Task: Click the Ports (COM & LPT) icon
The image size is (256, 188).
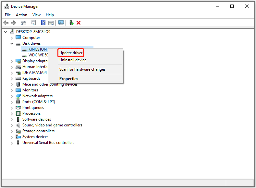Action: (x=18, y=102)
